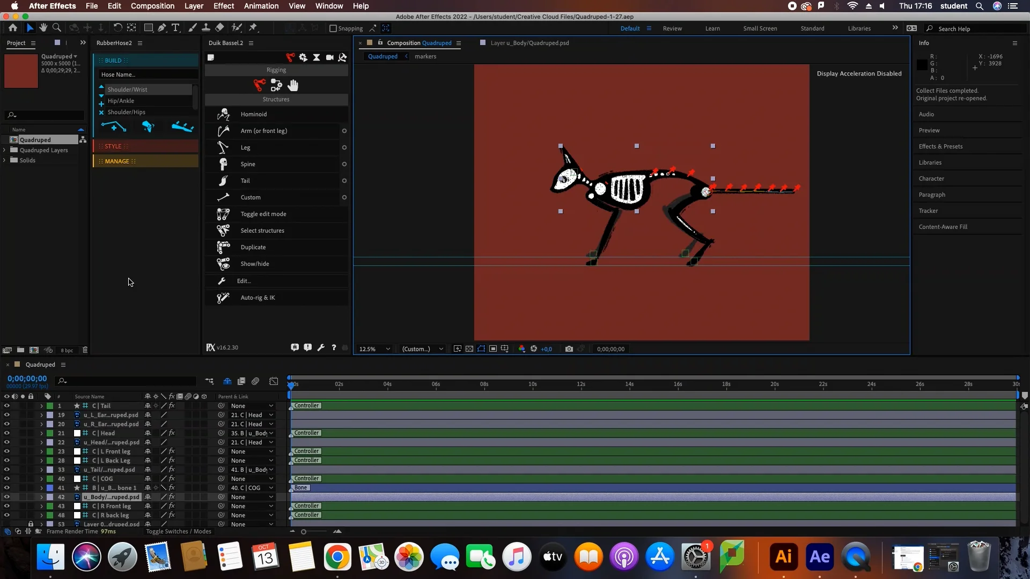This screenshot has width=1030, height=579.
Task: Open the magnification 12.5% dropdown
Action: tap(374, 349)
